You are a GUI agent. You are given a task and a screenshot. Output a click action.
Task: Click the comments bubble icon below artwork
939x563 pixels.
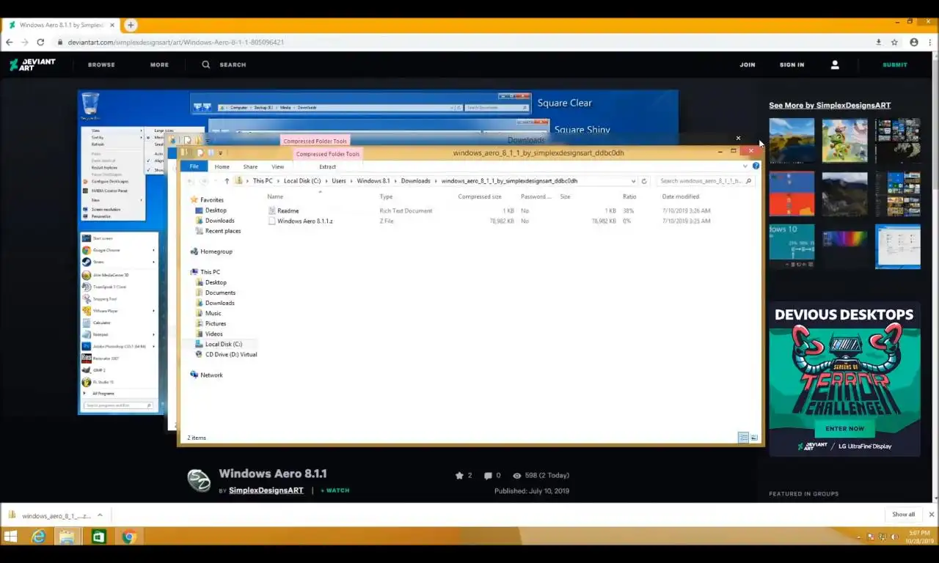pyautogui.click(x=488, y=475)
